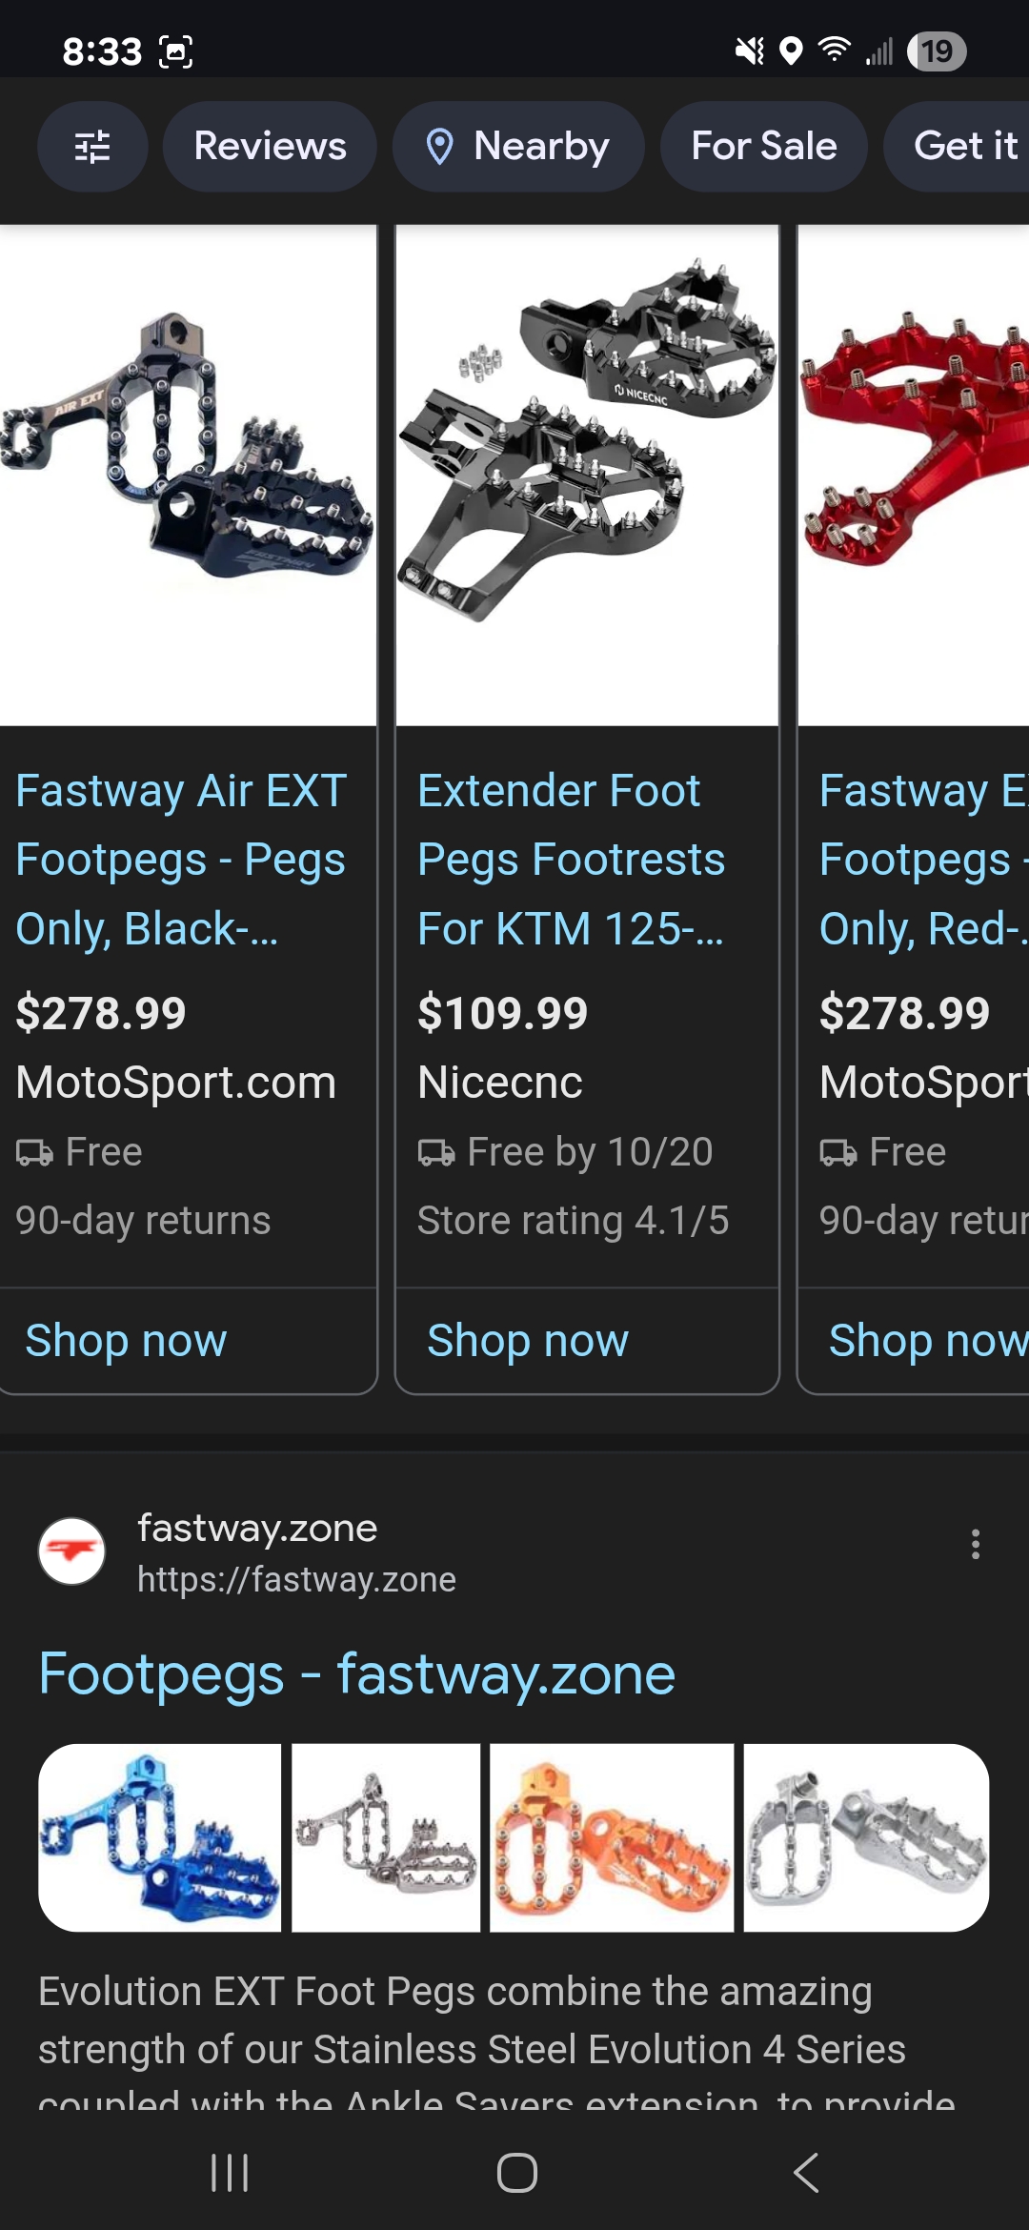Open recent apps from navigation bar

pos(229,2174)
